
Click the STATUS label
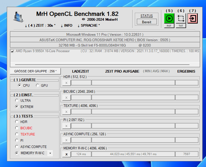point(147,16)
